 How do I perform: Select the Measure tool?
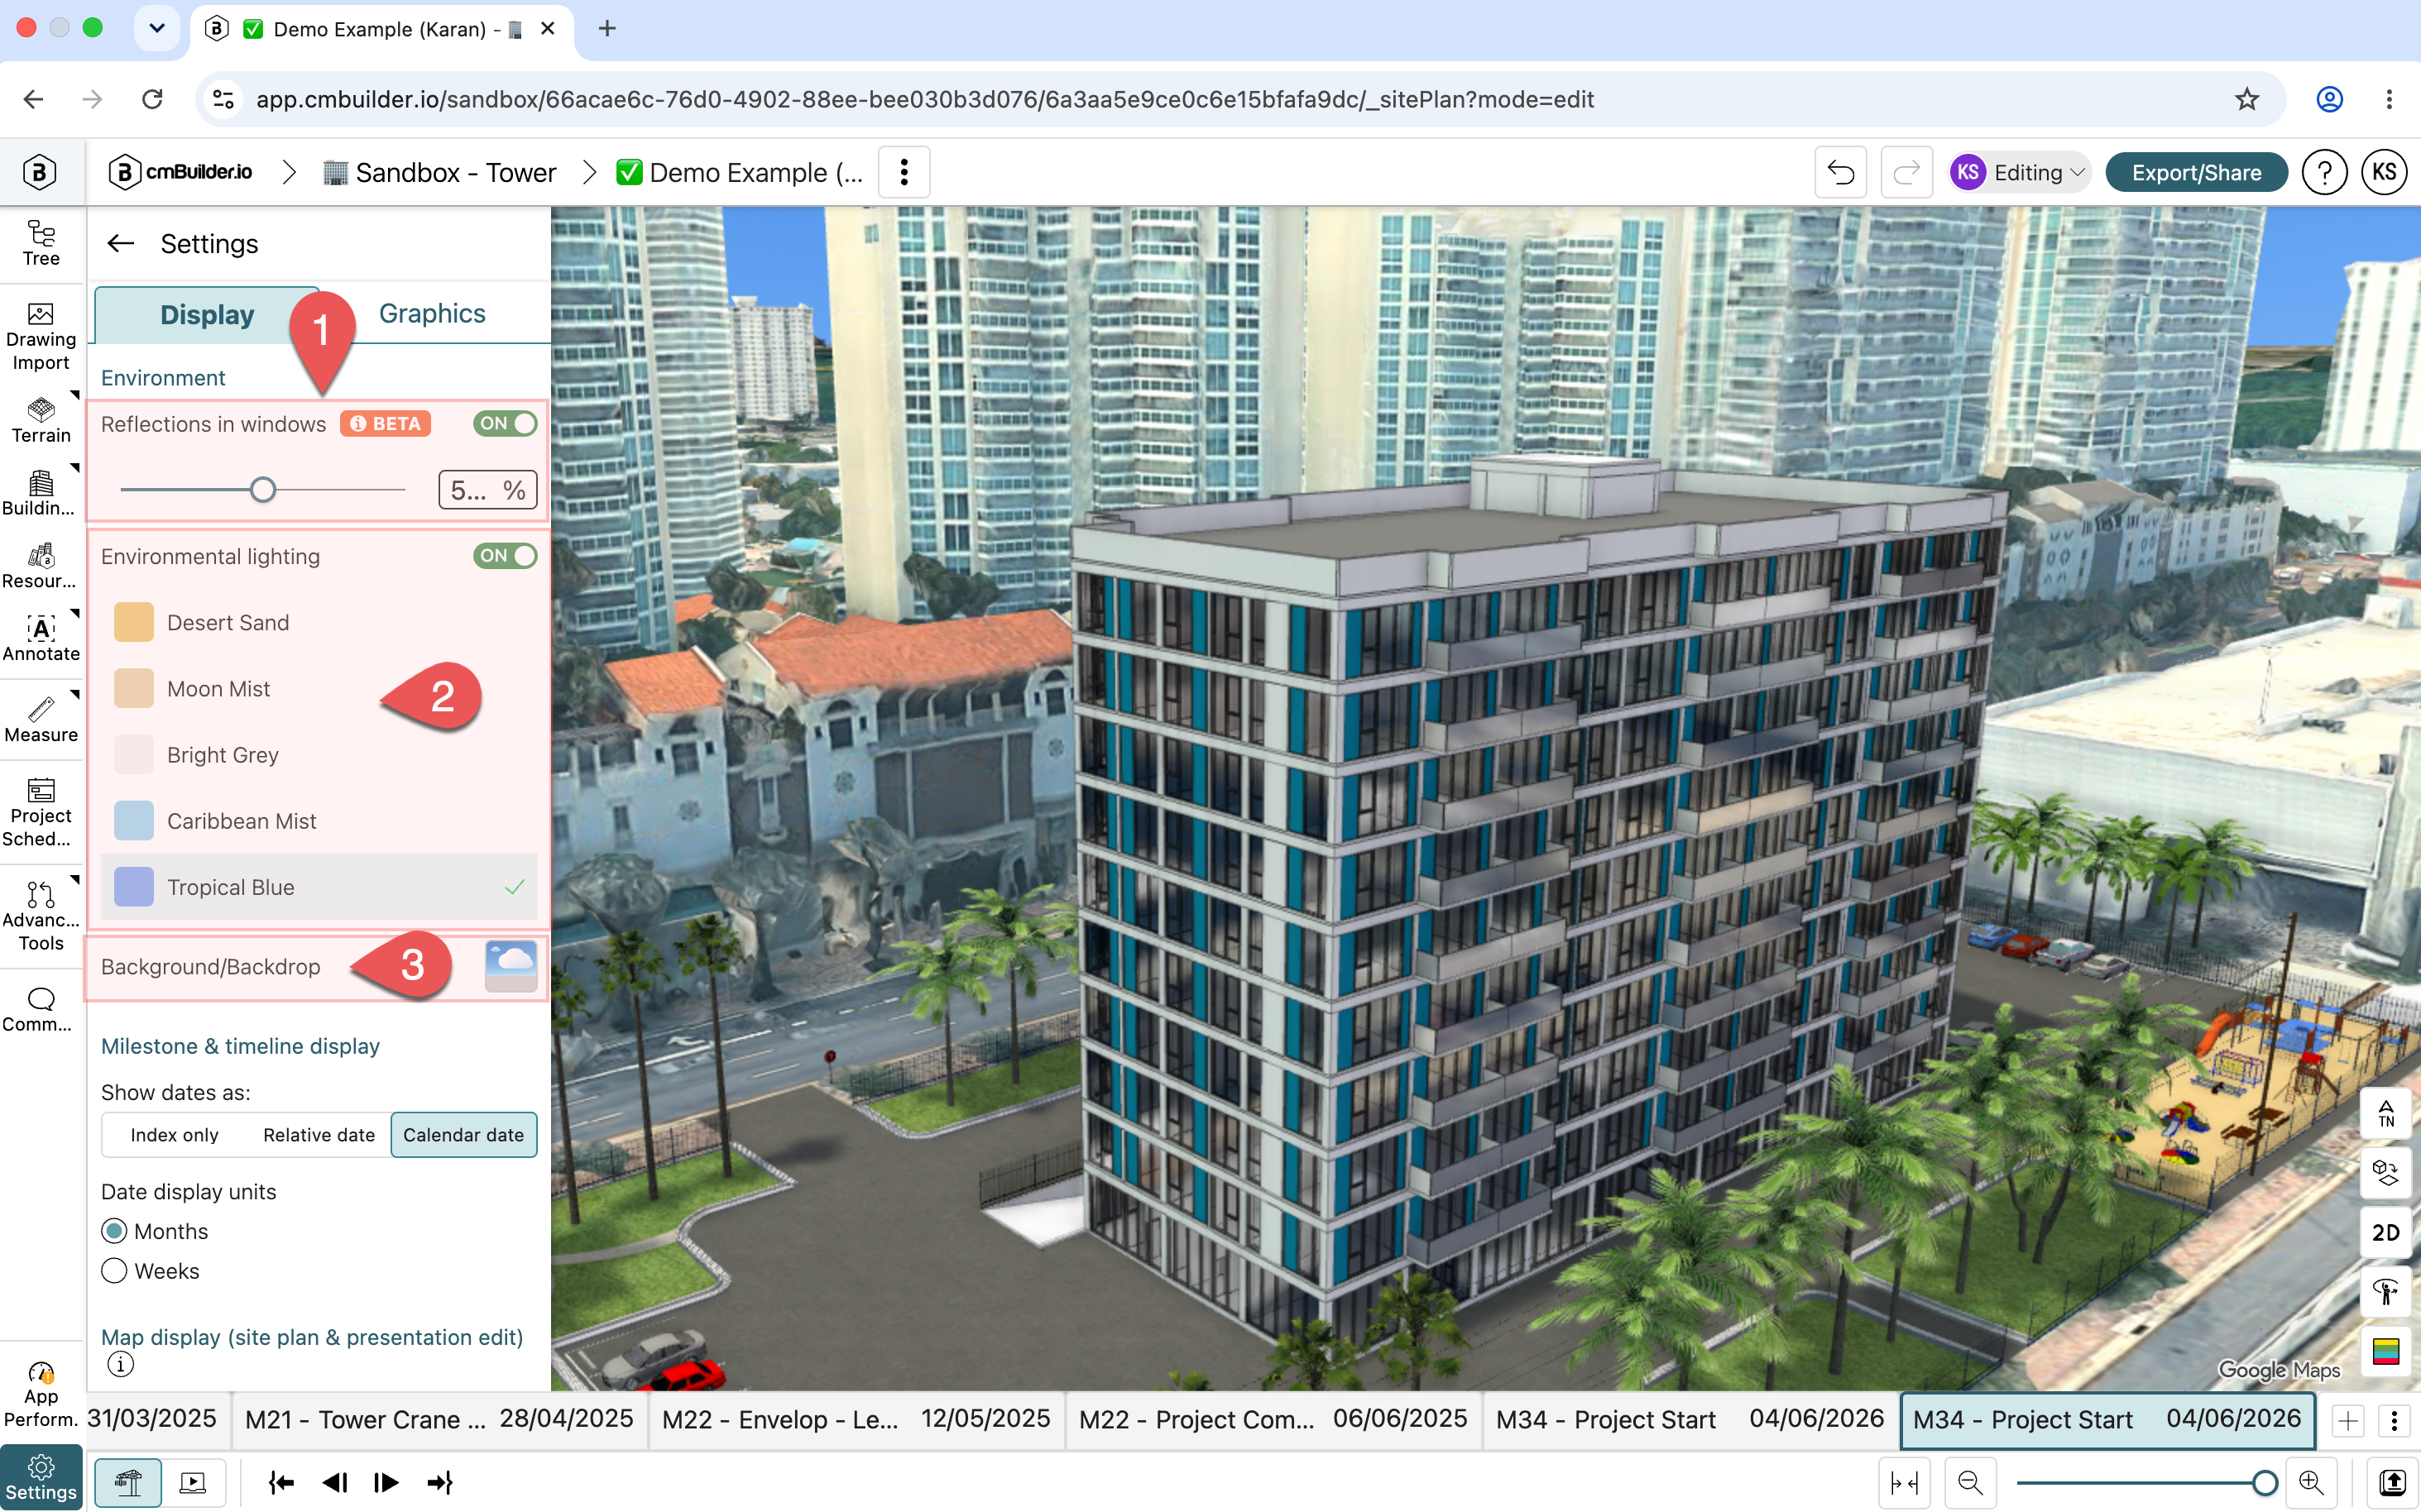[x=41, y=720]
